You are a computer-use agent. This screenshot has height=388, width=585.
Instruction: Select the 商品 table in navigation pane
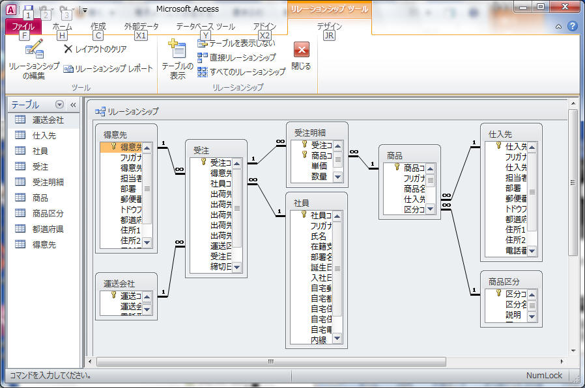pos(44,198)
